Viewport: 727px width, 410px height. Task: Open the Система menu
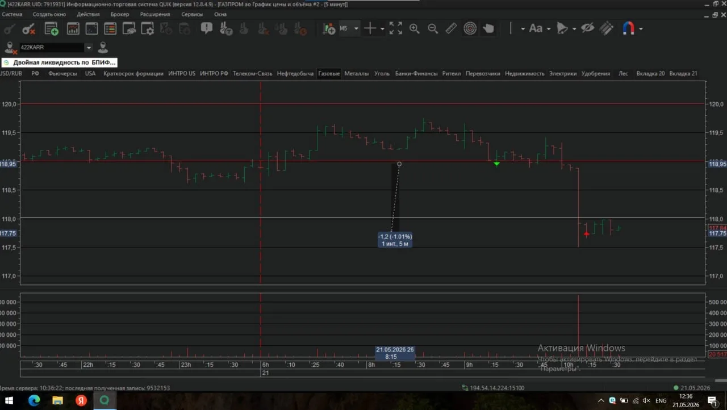click(x=12, y=14)
